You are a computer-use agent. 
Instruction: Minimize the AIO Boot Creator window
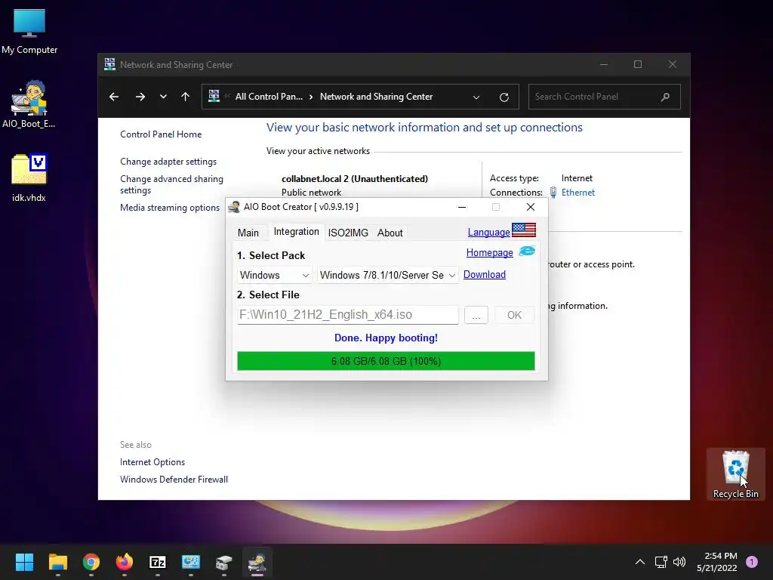pos(462,207)
